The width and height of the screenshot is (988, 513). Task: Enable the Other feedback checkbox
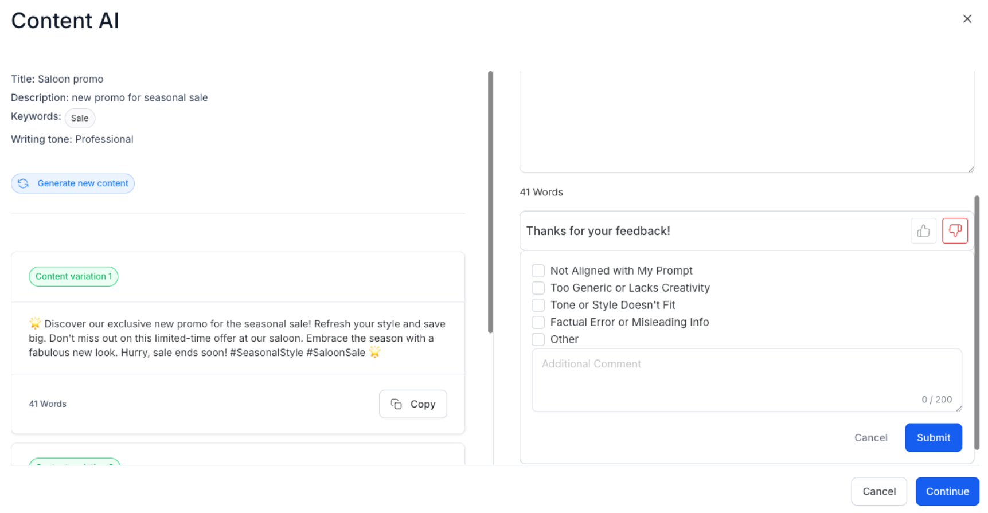coord(538,339)
